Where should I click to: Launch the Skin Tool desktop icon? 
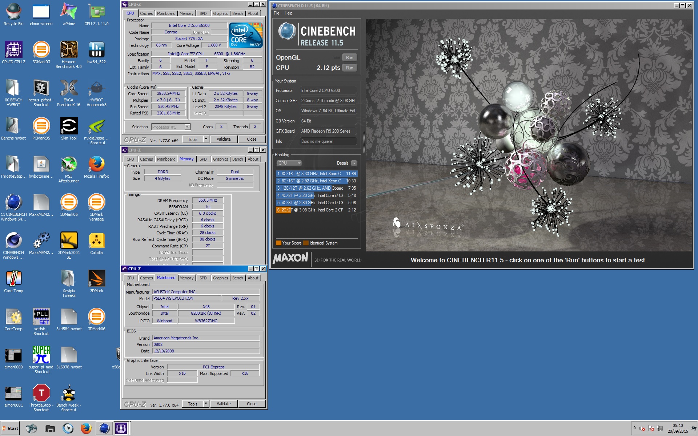click(69, 129)
